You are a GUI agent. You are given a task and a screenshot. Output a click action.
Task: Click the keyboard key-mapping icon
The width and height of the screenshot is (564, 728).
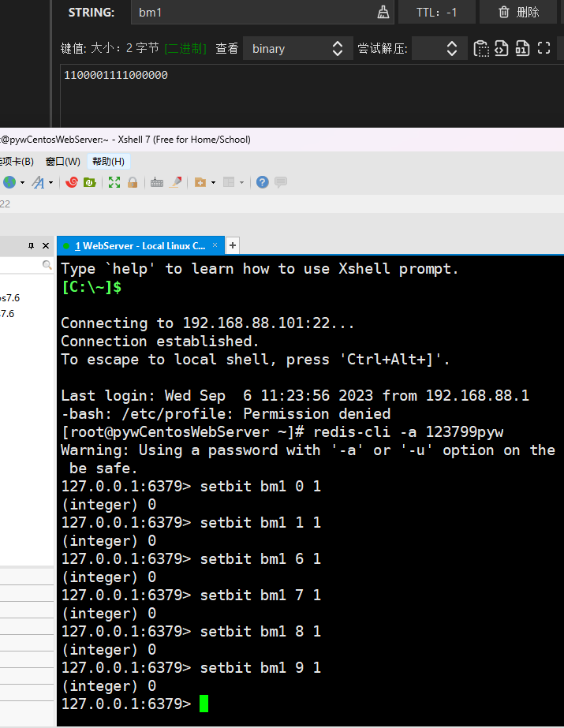(157, 182)
